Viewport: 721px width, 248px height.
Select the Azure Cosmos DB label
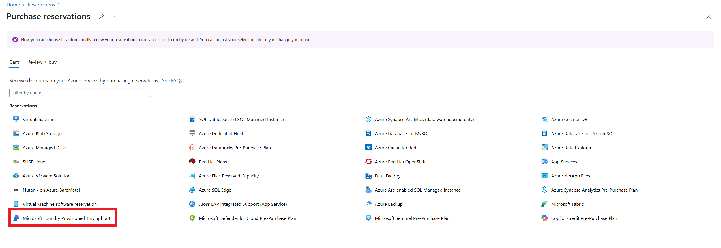tap(569, 119)
